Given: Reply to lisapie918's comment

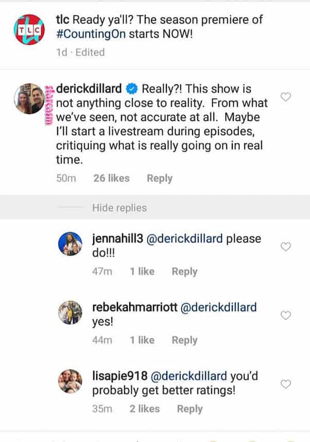Looking at the screenshot, I should (x=190, y=409).
